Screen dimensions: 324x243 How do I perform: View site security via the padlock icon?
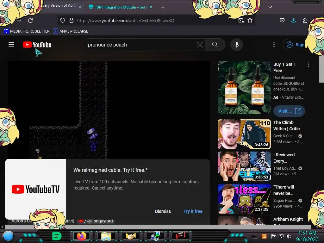coord(72,21)
